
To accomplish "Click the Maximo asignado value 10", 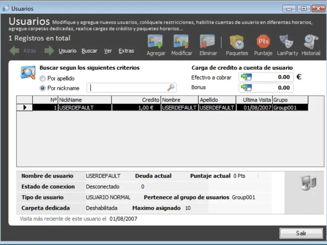I will tap(188, 208).
